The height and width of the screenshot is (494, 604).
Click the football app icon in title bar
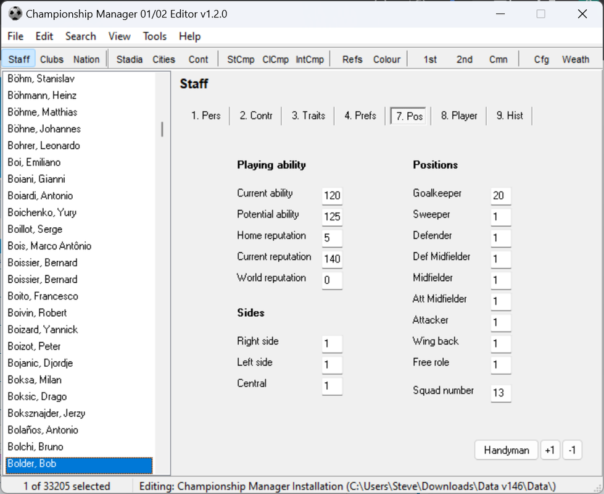coord(15,14)
